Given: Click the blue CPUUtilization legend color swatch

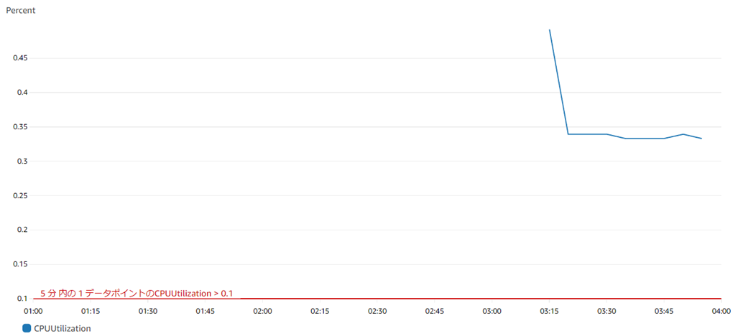Looking at the screenshot, I should coord(27,328).
